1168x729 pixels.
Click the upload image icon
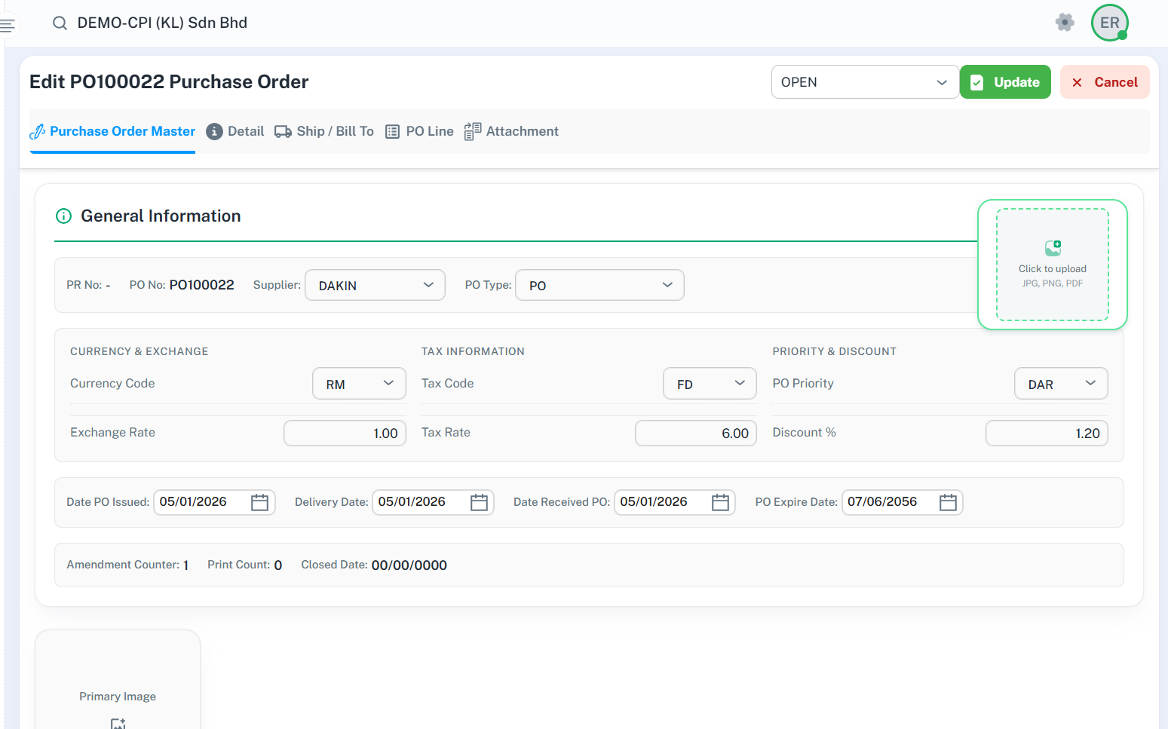coord(1053,248)
